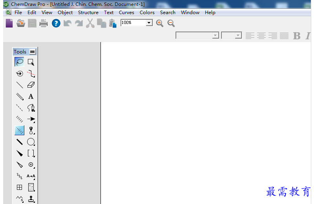Open the Window menu
This screenshot has width=314, height=204.
tap(190, 13)
